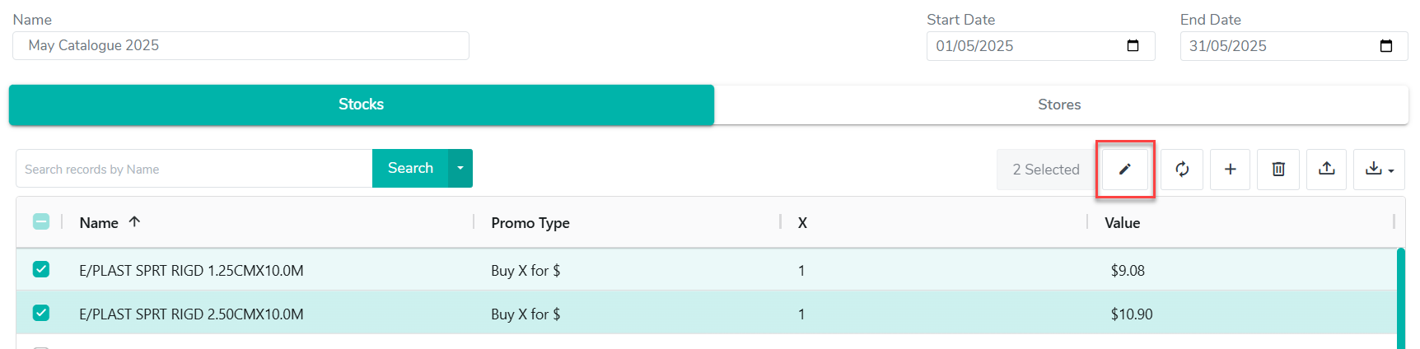
Task: Toggle the select-all header checkbox
Action: (x=41, y=221)
